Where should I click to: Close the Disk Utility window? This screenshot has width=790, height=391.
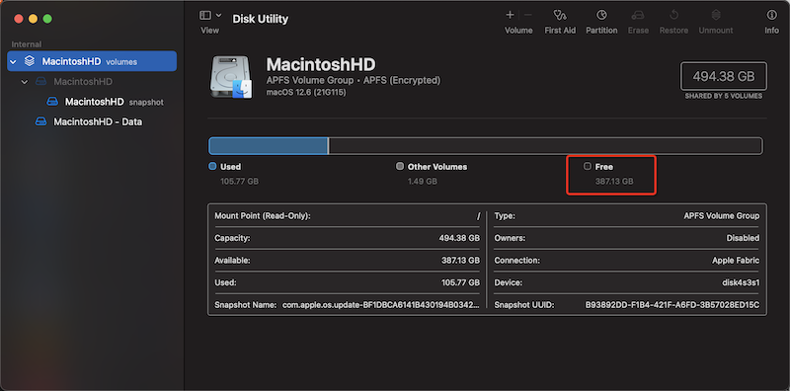pyautogui.click(x=19, y=19)
